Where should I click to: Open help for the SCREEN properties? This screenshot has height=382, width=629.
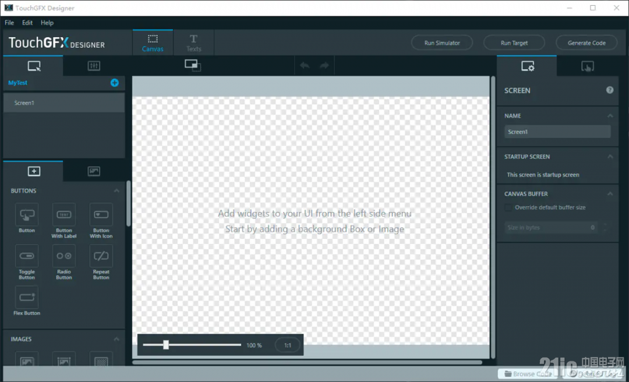tap(610, 90)
